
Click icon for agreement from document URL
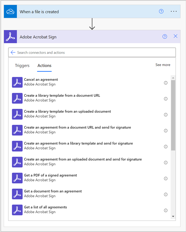click(x=17, y=130)
